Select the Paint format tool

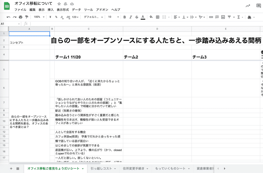[27, 17]
